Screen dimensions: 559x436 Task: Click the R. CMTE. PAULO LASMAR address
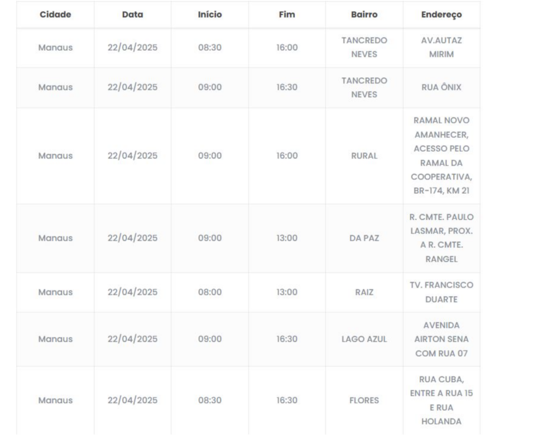[442, 238]
